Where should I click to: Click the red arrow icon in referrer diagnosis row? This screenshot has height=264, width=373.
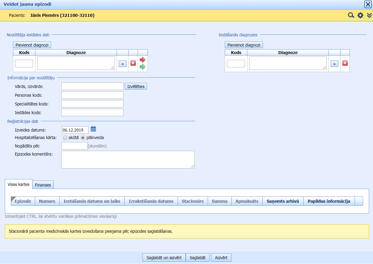pyautogui.click(x=142, y=60)
